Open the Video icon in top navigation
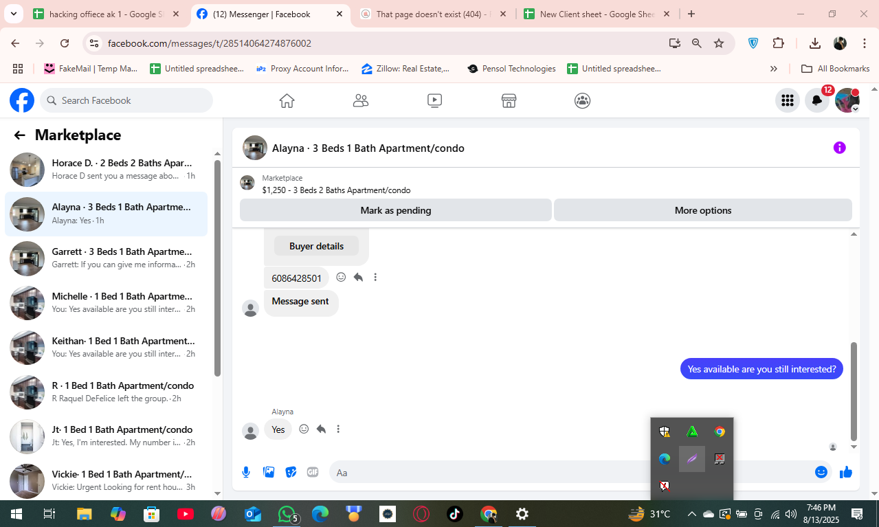879x527 pixels. coord(434,100)
